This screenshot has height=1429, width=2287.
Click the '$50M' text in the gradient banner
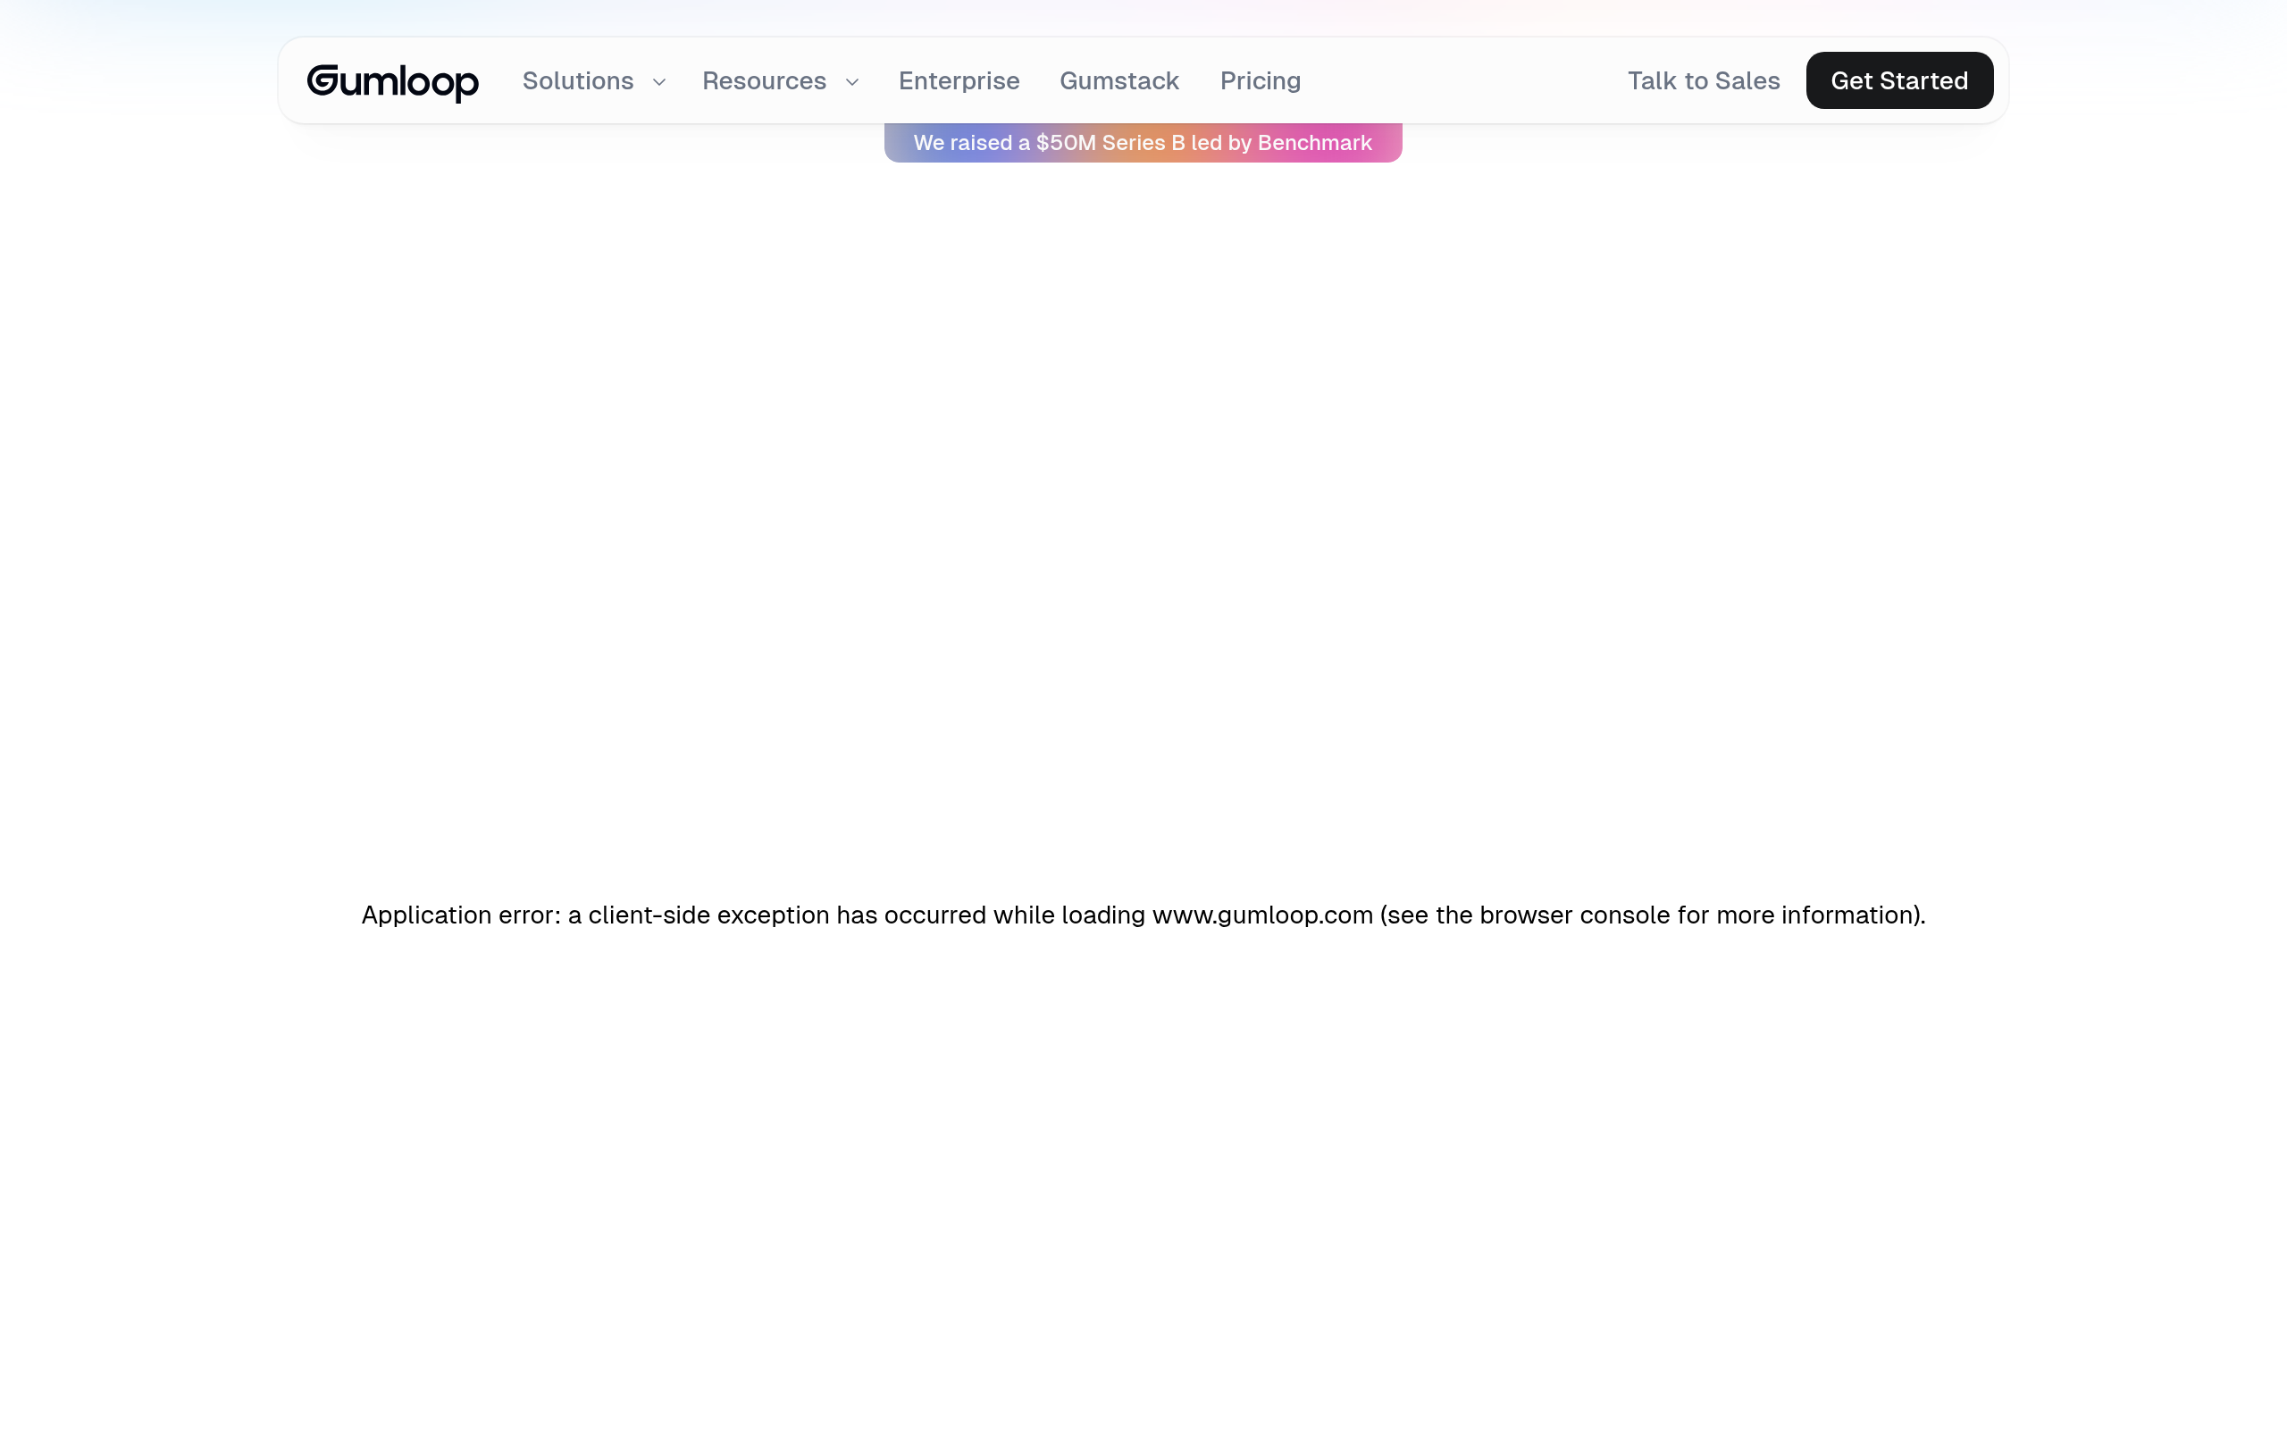click(1065, 143)
